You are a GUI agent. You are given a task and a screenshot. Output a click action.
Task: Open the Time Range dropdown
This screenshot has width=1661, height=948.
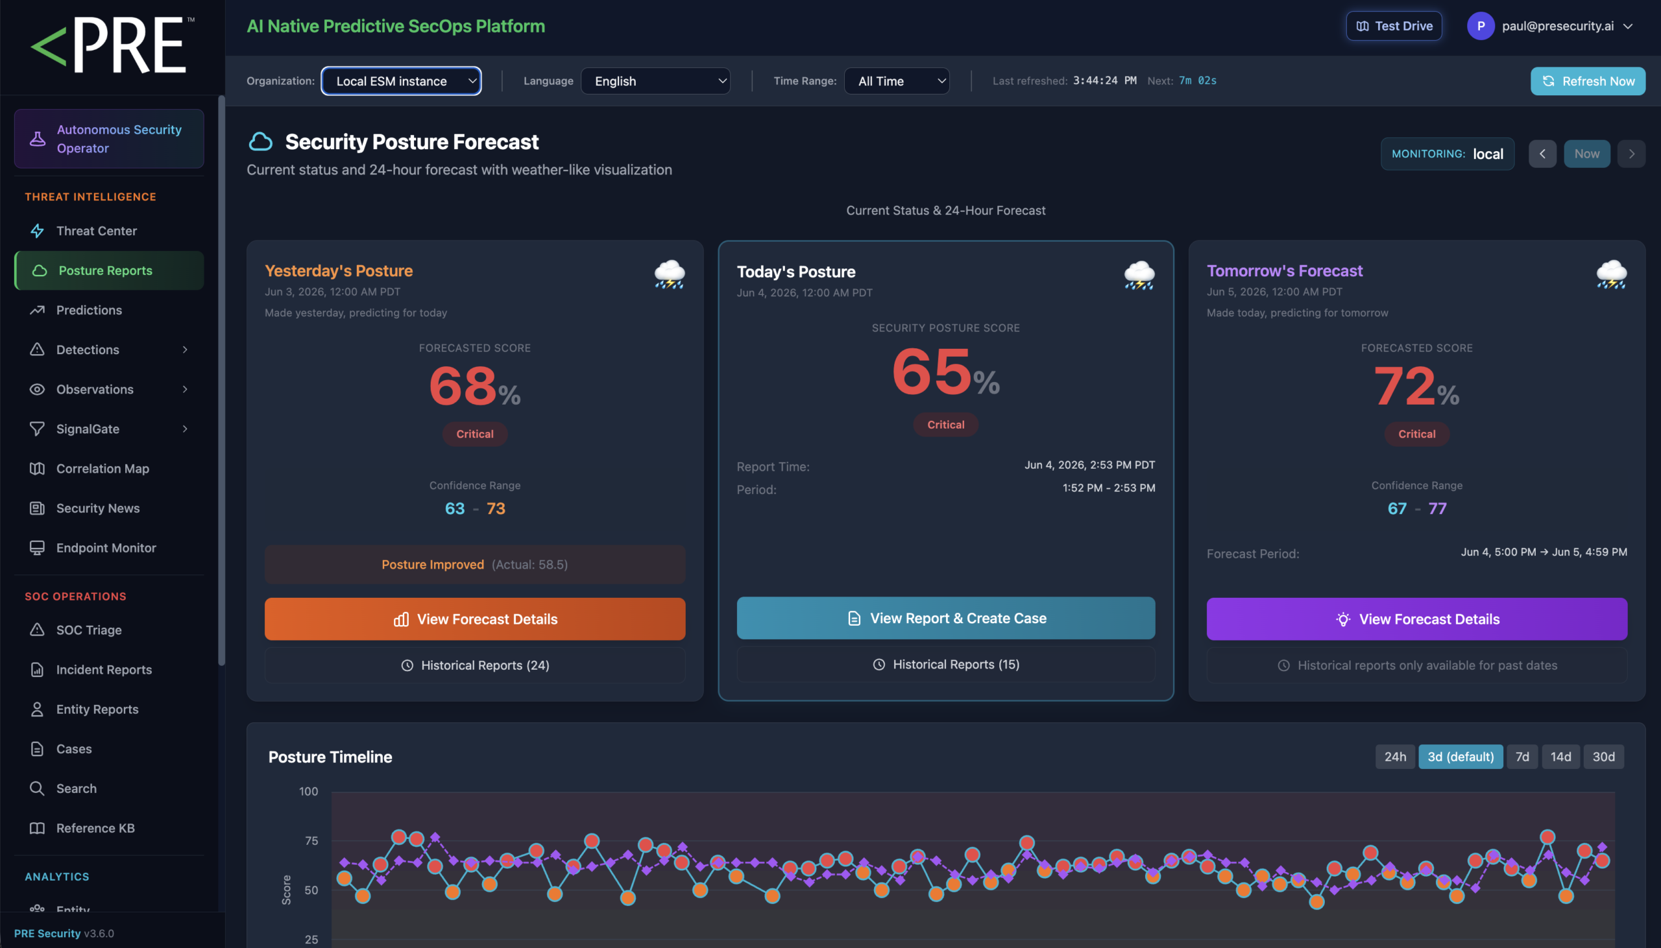coord(896,81)
